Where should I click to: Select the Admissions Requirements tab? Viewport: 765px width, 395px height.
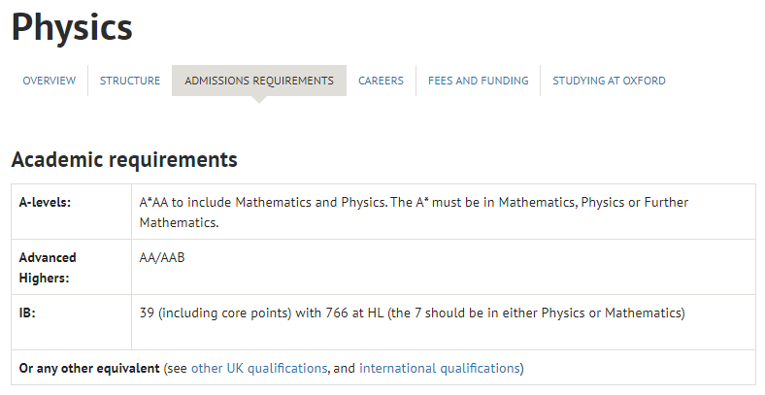coord(259,81)
